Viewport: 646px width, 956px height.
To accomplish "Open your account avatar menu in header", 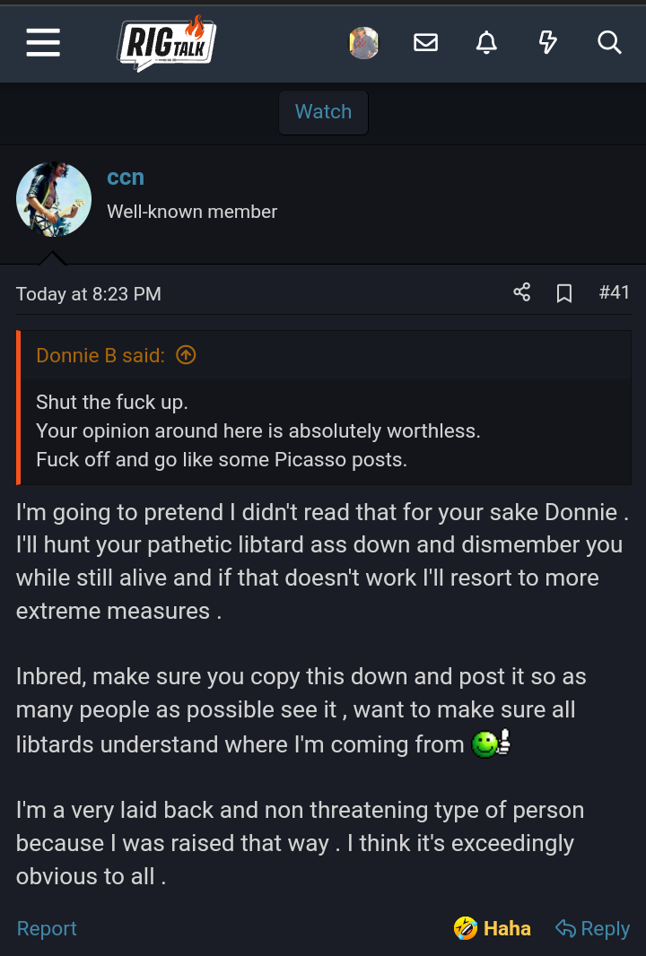I will [363, 42].
